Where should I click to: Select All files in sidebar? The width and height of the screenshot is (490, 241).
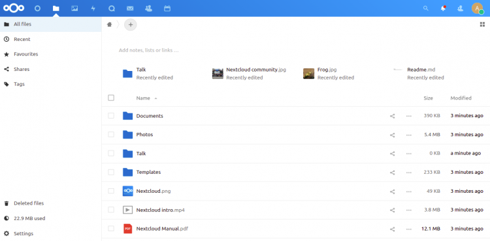(50, 24)
